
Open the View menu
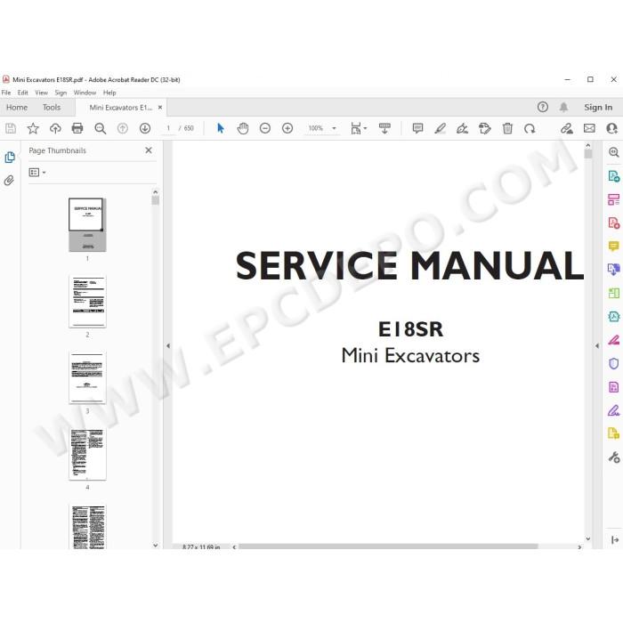[x=41, y=93]
